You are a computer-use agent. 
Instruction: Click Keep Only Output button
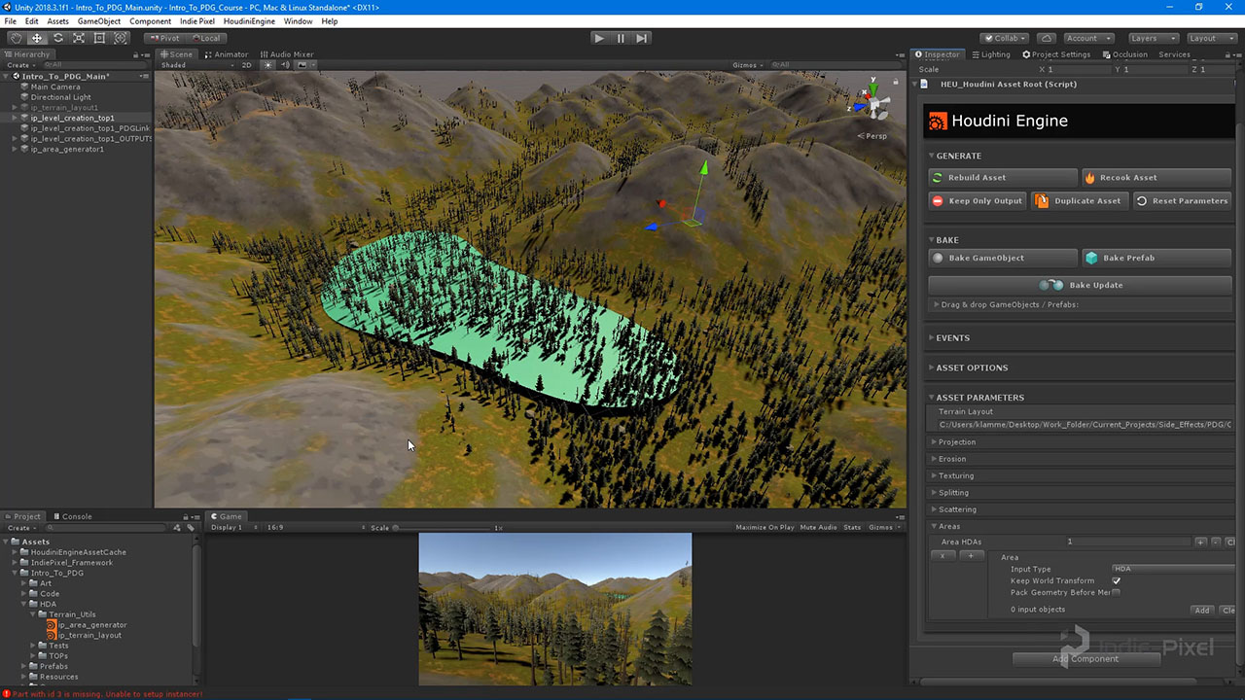(978, 200)
